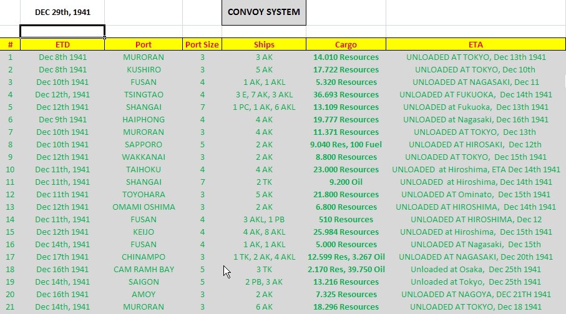566x314 pixels.
Task: Click the # column header
Action: [10, 44]
